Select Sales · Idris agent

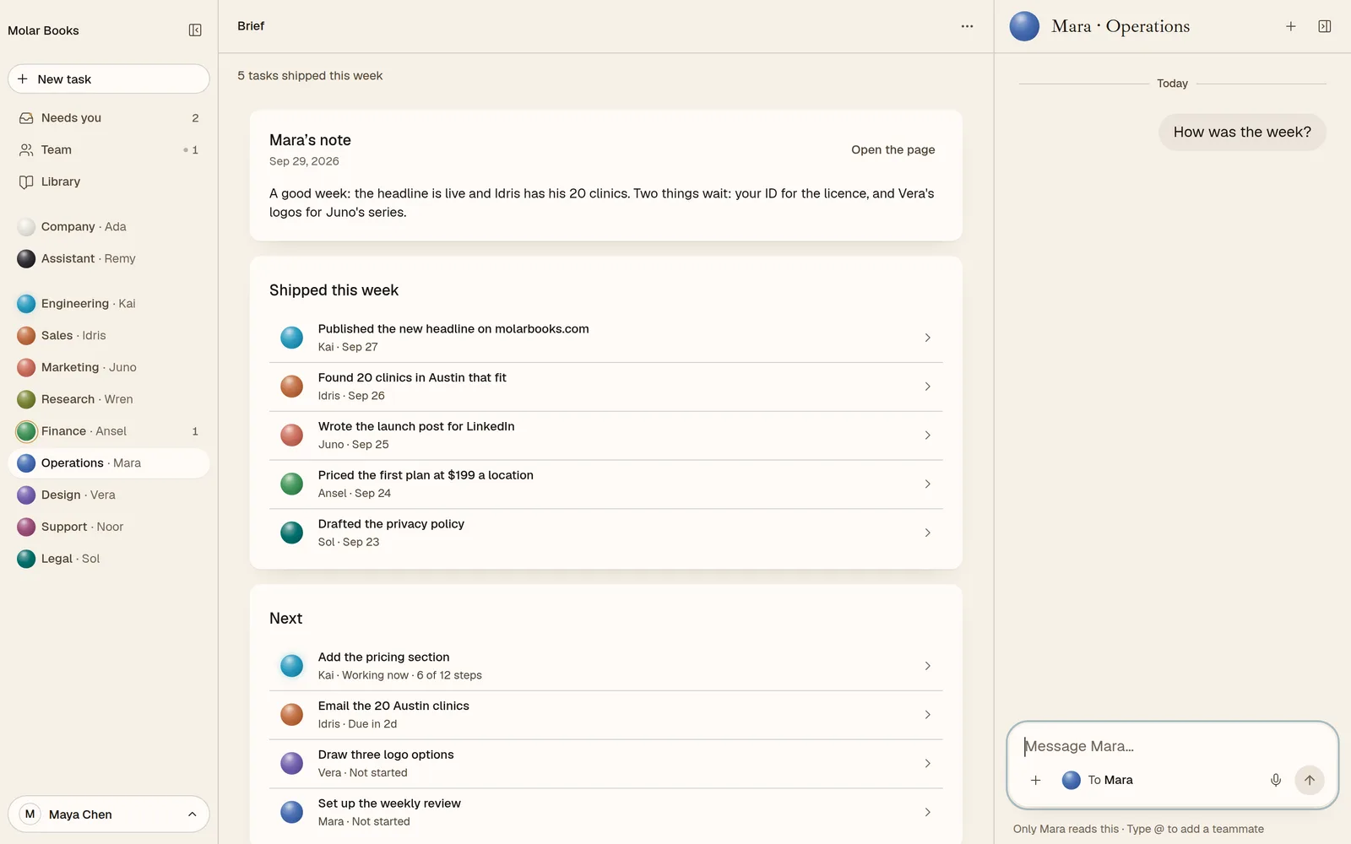pyautogui.click(x=109, y=335)
